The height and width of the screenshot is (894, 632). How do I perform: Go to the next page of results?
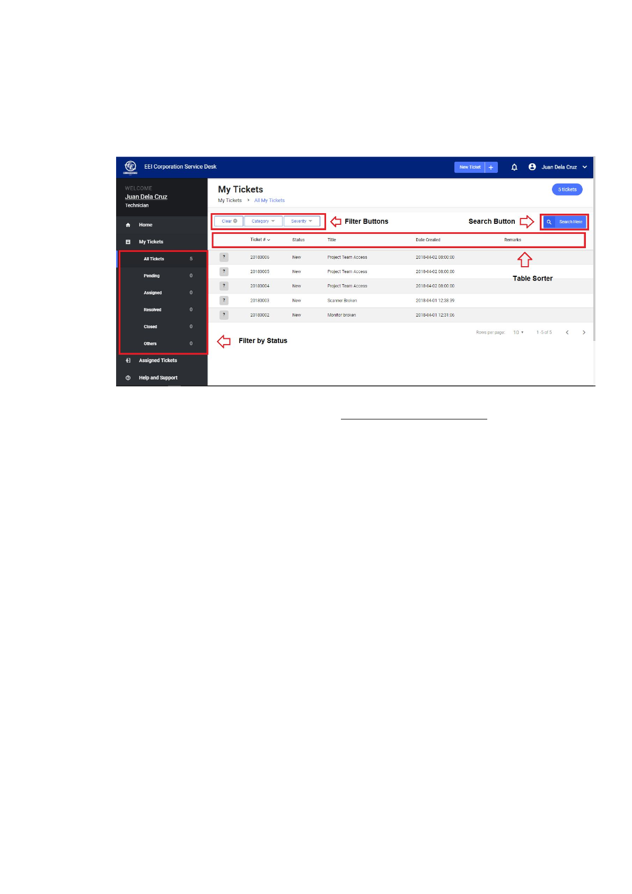pyautogui.click(x=584, y=332)
